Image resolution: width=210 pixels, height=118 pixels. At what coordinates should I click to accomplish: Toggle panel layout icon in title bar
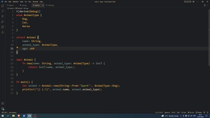(x=188, y=2)
